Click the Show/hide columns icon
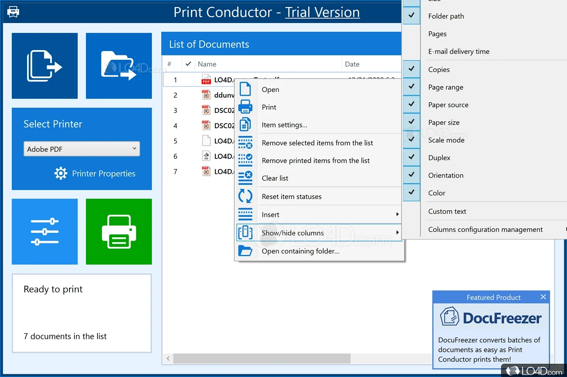The width and height of the screenshot is (567, 377). (245, 232)
